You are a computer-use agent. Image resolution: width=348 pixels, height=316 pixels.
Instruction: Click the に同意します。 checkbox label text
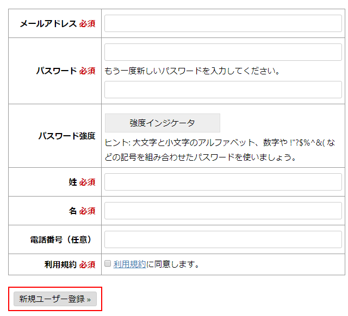(x=173, y=264)
